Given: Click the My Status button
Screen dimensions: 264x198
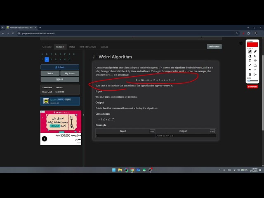Looking at the screenshot, I should (x=70, y=73).
